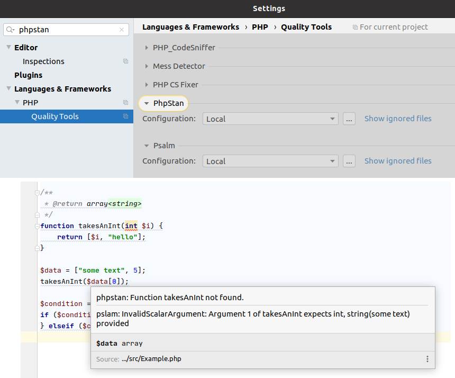Click the fold marker at comment end */
Screen dimensions: 455x378
click(x=37, y=215)
